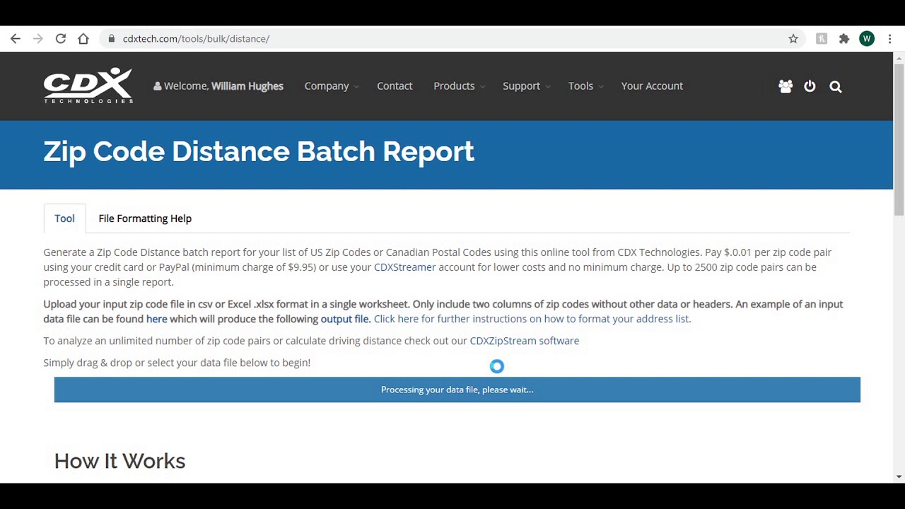Switch to the File Formatting Help tab
The height and width of the screenshot is (509, 905).
pyautogui.click(x=145, y=218)
